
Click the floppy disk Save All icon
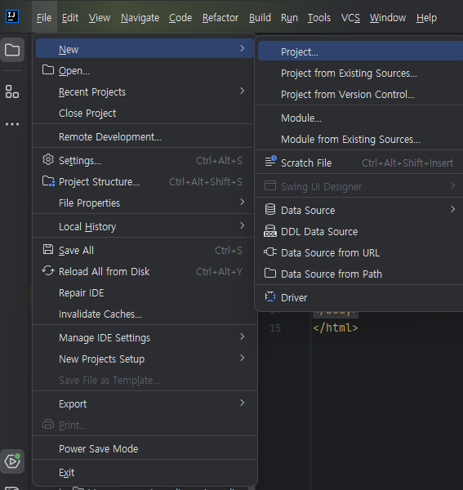coord(48,249)
